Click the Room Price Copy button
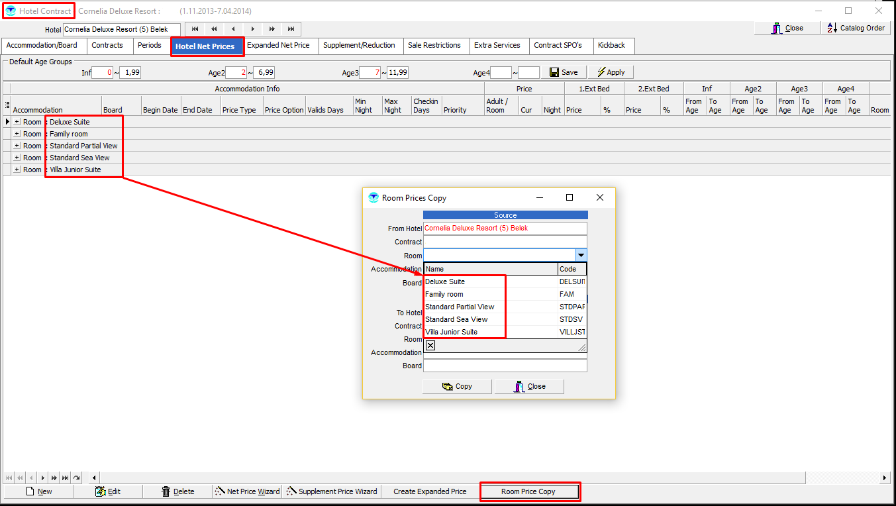The width and height of the screenshot is (896, 506). pyautogui.click(x=528, y=491)
